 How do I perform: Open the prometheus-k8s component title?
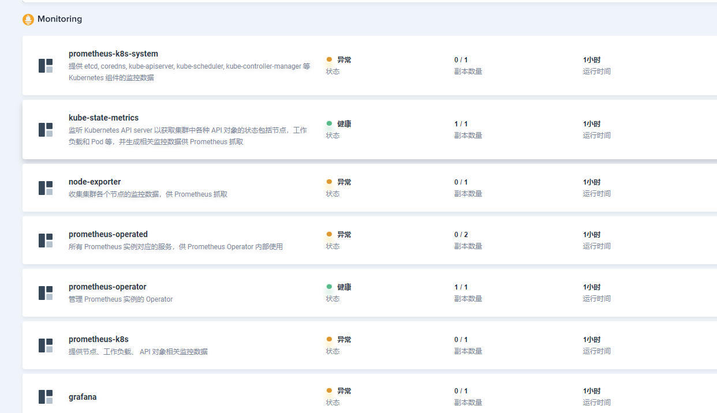click(99, 339)
